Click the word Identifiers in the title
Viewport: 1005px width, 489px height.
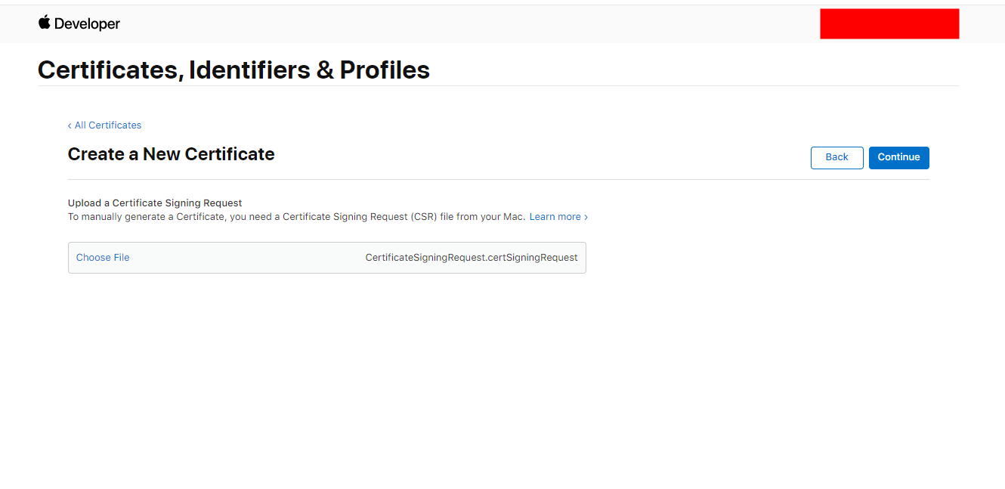click(250, 70)
